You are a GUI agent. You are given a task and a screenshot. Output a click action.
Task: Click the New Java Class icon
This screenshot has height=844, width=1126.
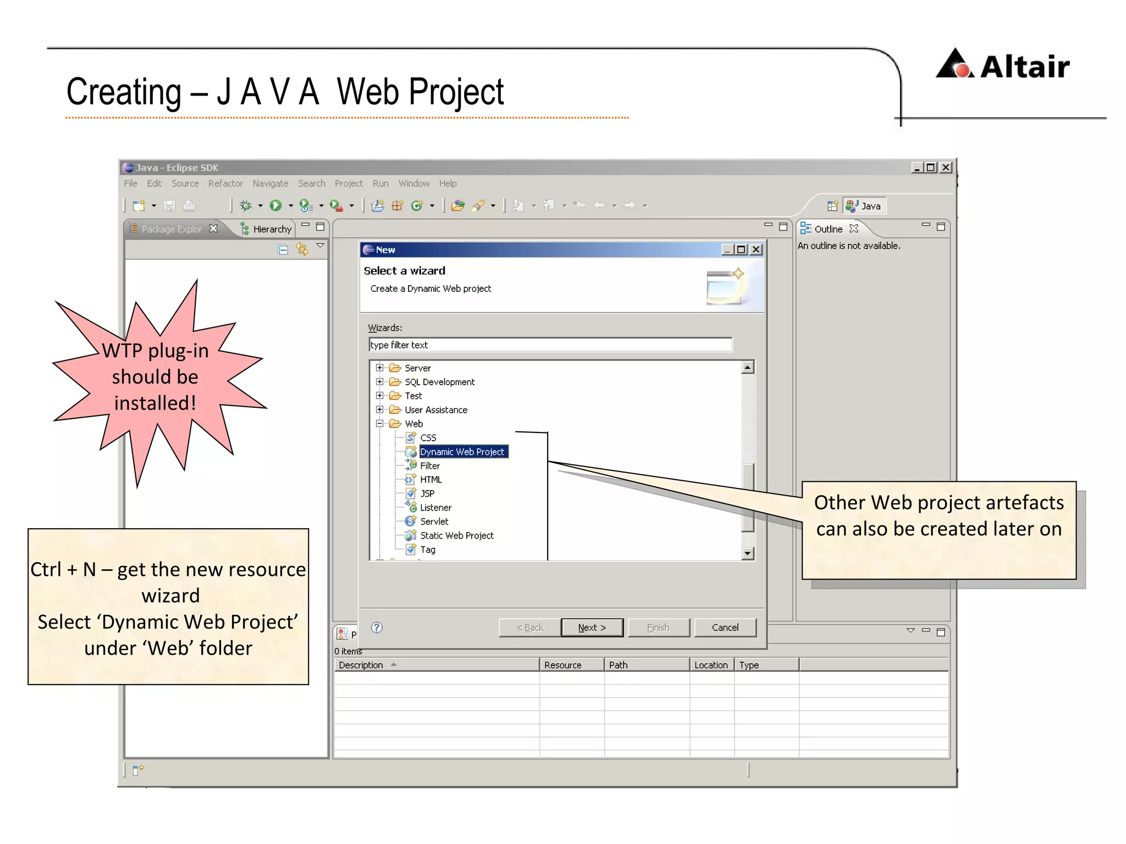[x=417, y=206]
